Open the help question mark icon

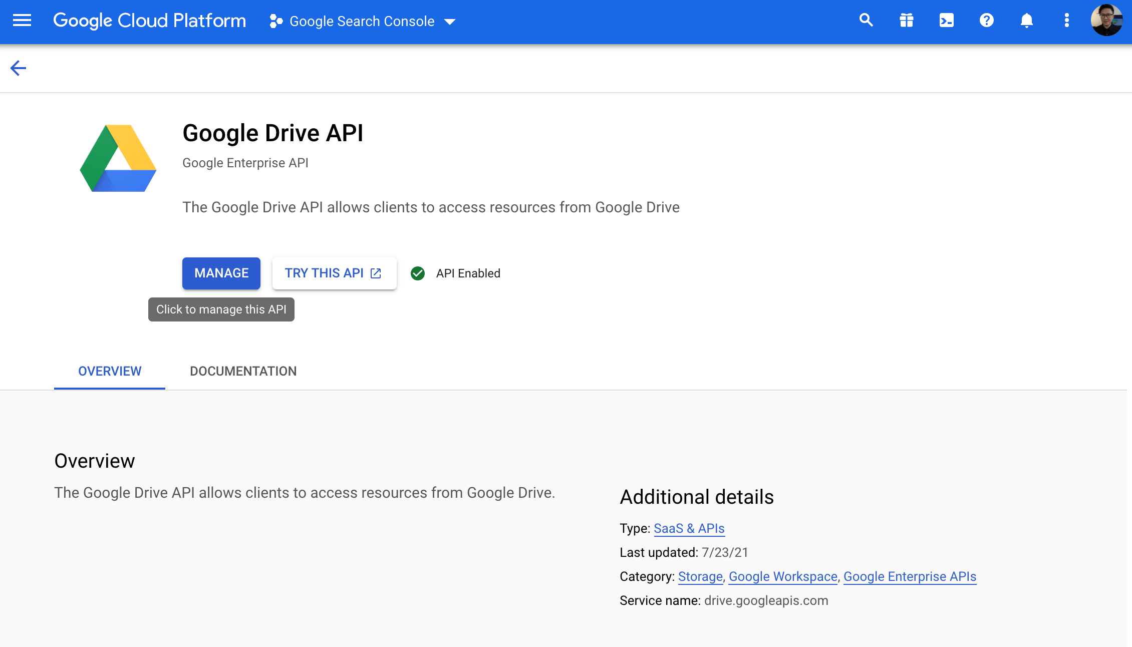[986, 21]
